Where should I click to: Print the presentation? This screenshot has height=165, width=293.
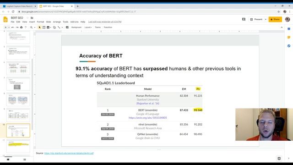point(22,27)
